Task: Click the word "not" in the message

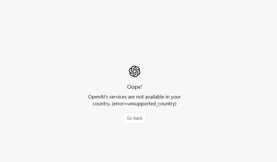Action: [x=140, y=97]
